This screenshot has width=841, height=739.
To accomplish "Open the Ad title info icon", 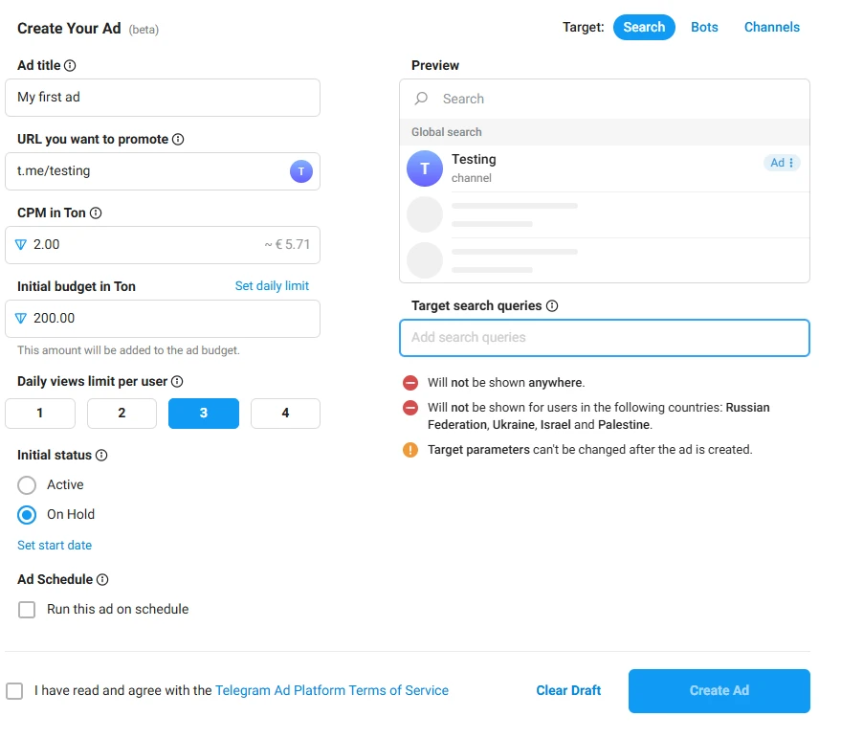I will [x=70, y=65].
